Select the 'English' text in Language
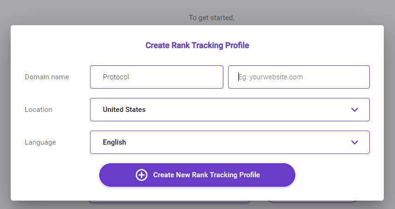Viewport: 395px width, 209px height. (114, 142)
